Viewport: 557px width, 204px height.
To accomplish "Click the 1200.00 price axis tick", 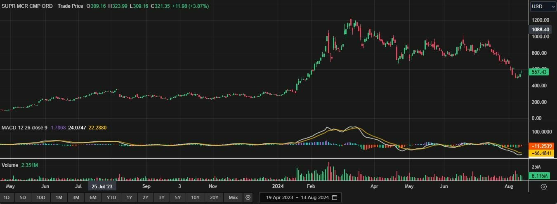I will [540, 20].
